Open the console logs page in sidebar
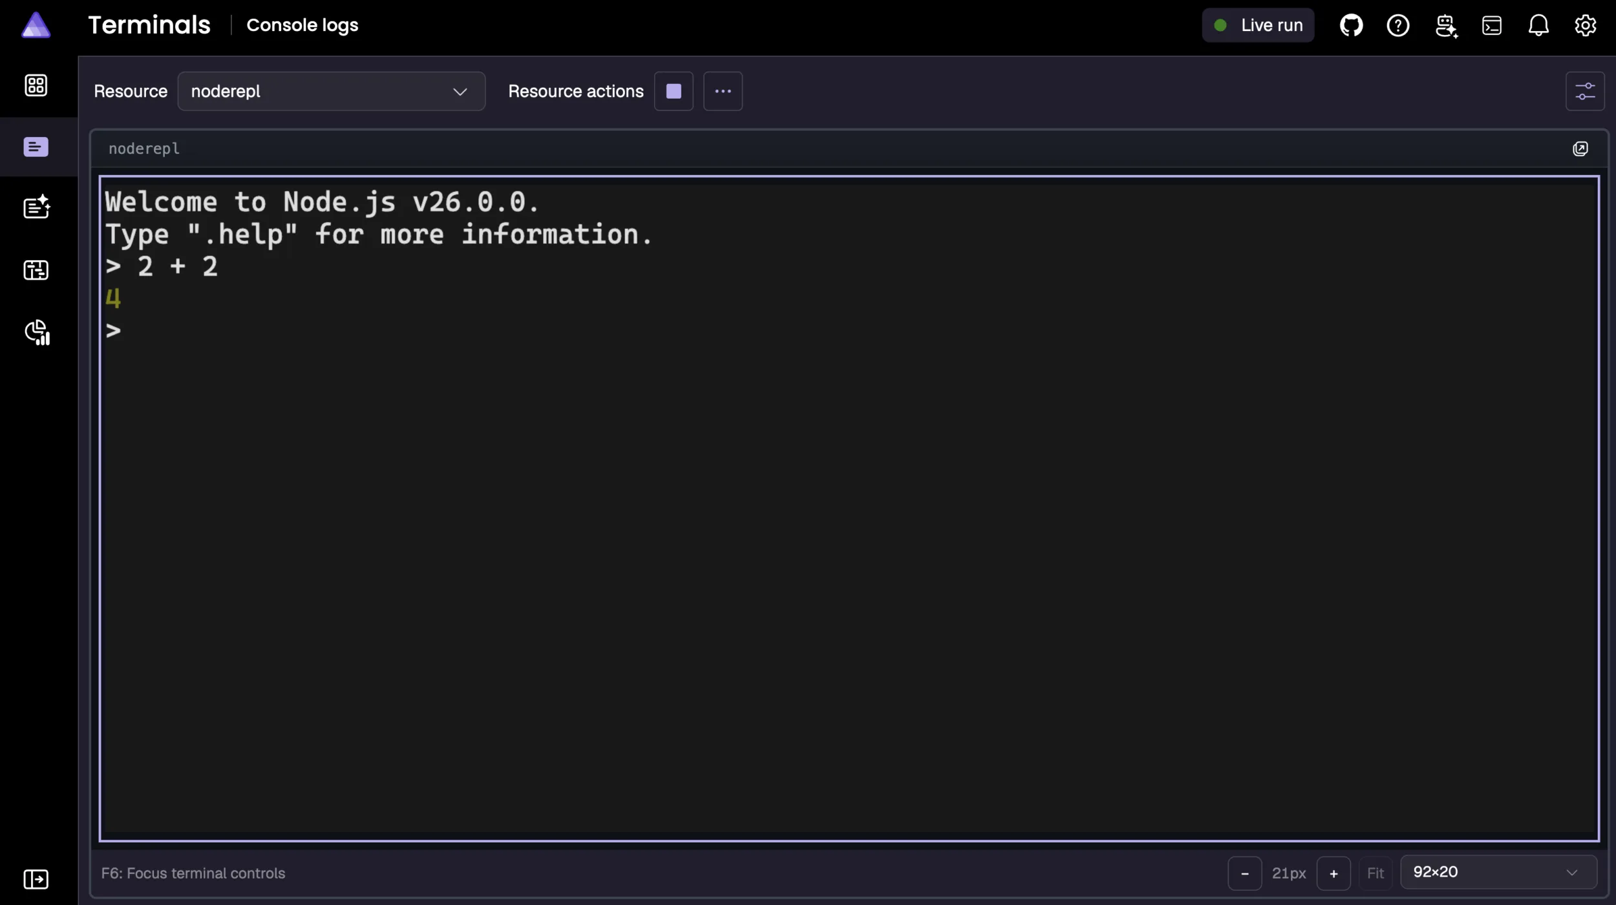This screenshot has width=1616, height=905. 36,147
